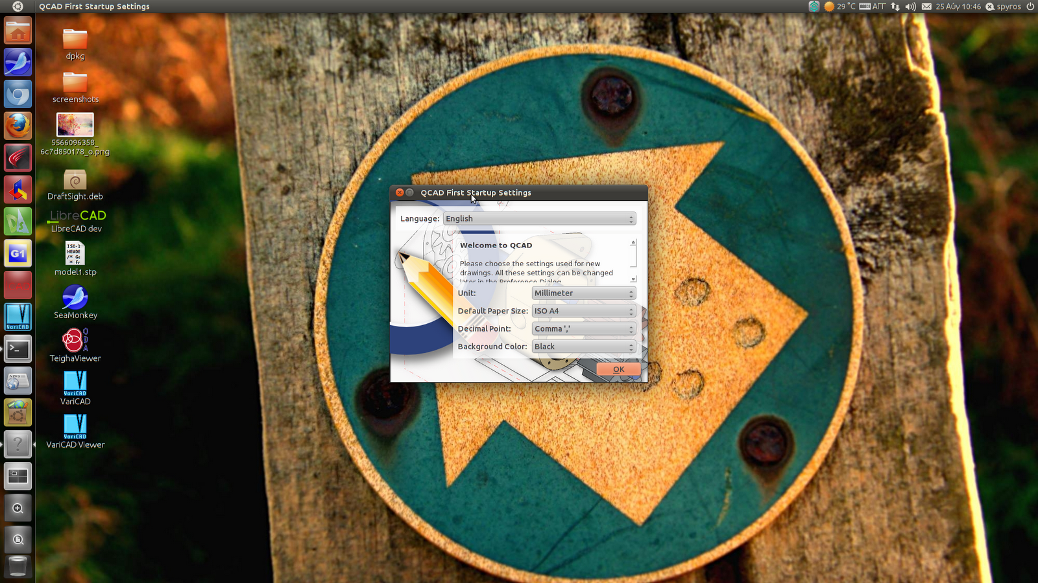Close the QCAD First Startup Settings dialog

400,192
